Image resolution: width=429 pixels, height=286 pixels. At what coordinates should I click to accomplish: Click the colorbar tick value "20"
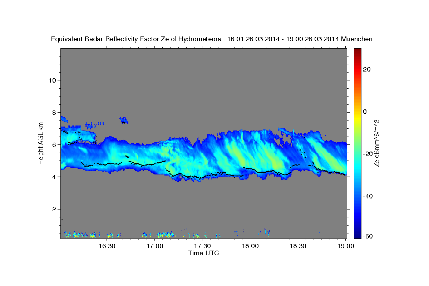pos(367,69)
